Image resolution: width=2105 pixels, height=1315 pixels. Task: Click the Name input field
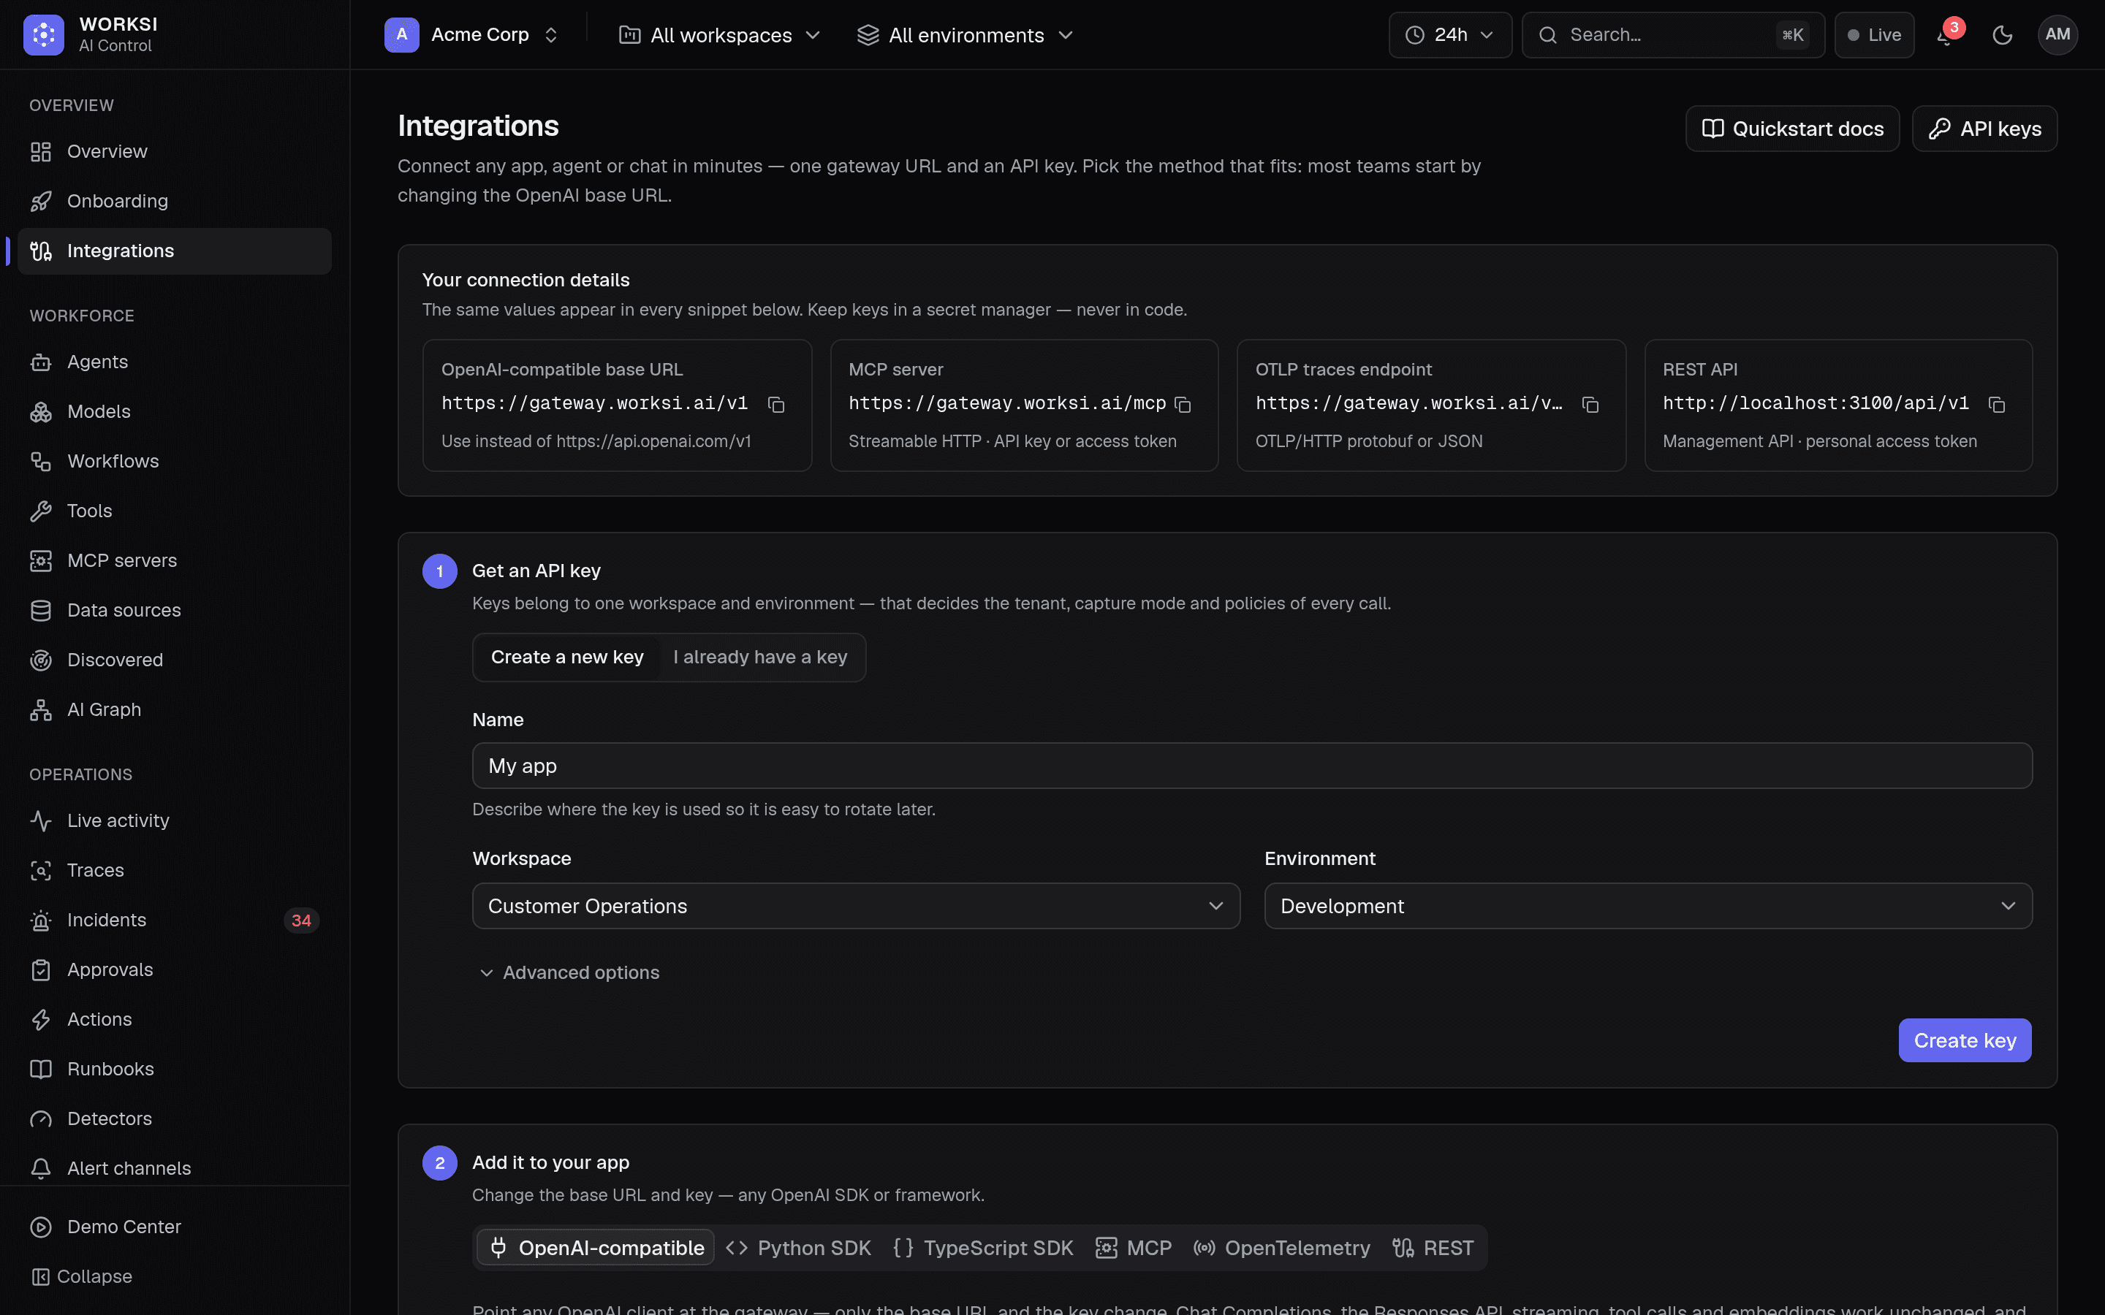click(x=1252, y=766)
